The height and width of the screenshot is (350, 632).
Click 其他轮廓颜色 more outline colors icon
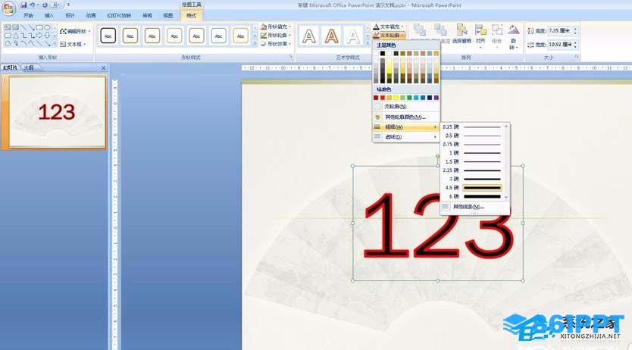point(377,117)
